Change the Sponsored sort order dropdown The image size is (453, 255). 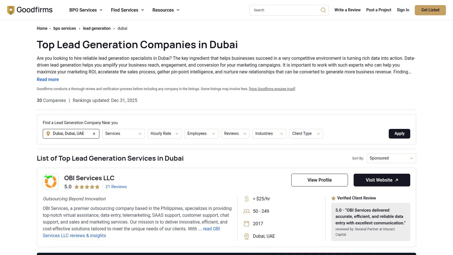391,158
